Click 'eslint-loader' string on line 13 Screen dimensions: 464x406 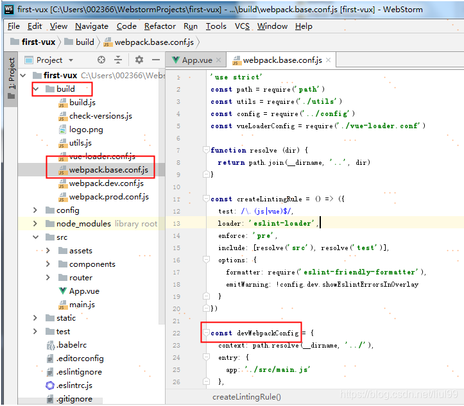pos(281,223)
